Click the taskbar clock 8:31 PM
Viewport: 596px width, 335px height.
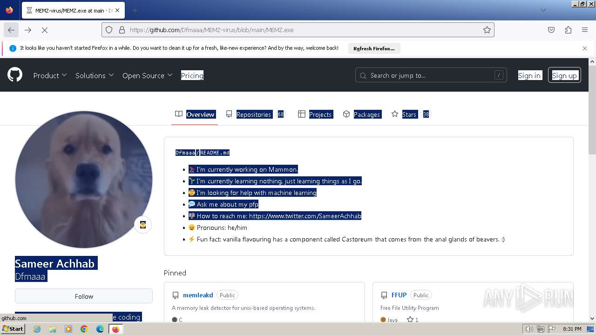point(572,329)
